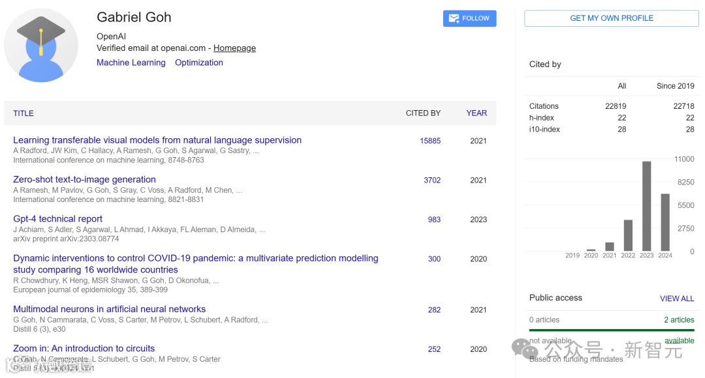Open the Gpt-4 technical report paper
Screen dimensions: 705x378
tap(57, 219)
